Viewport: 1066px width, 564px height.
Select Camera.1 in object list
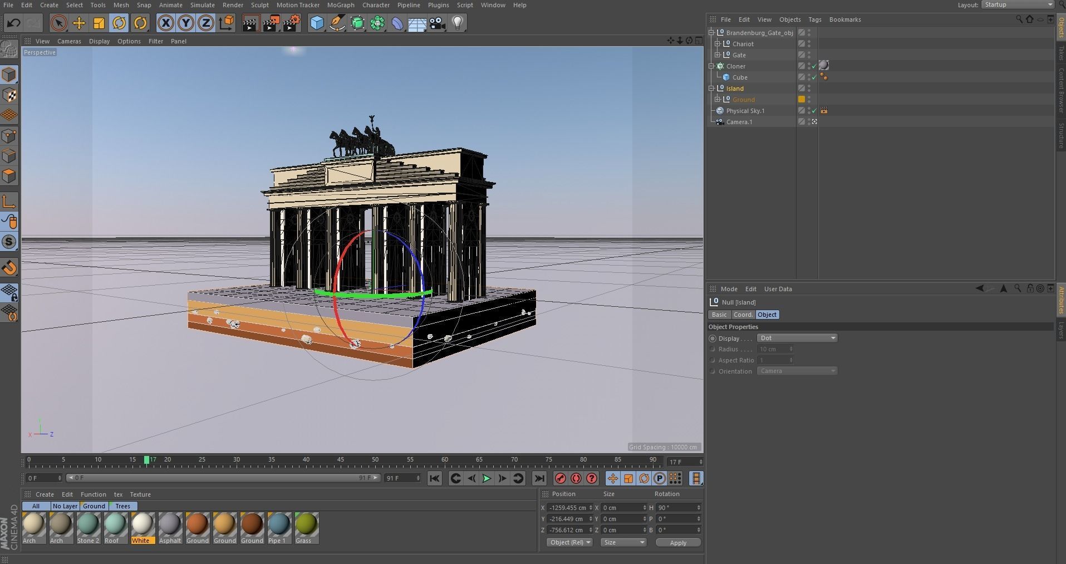click(739, 122)
